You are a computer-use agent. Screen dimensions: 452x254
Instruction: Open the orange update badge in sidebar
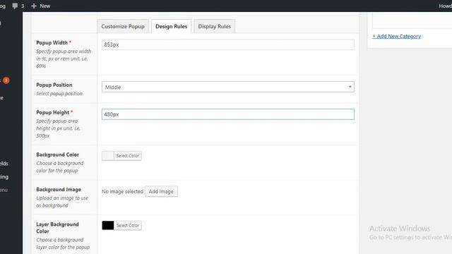point(6,80)
